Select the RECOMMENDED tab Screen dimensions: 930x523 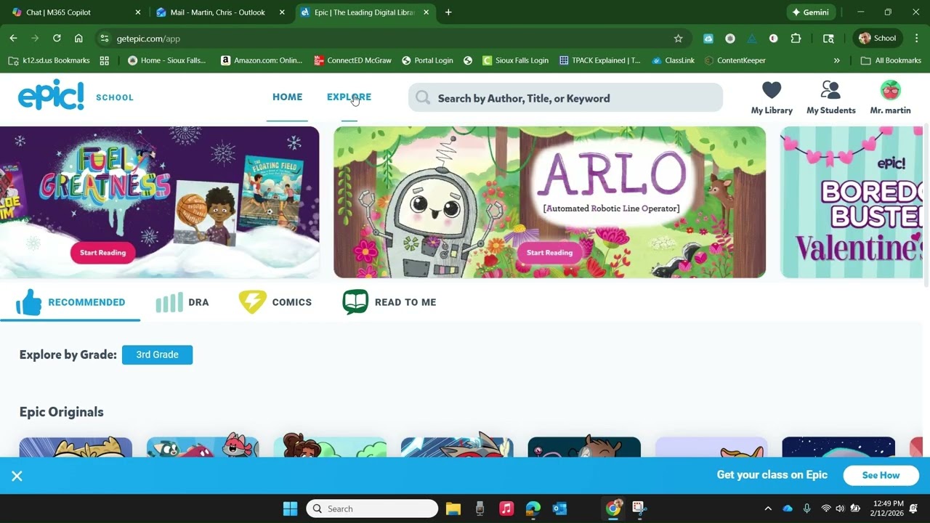tap(70, 302)
